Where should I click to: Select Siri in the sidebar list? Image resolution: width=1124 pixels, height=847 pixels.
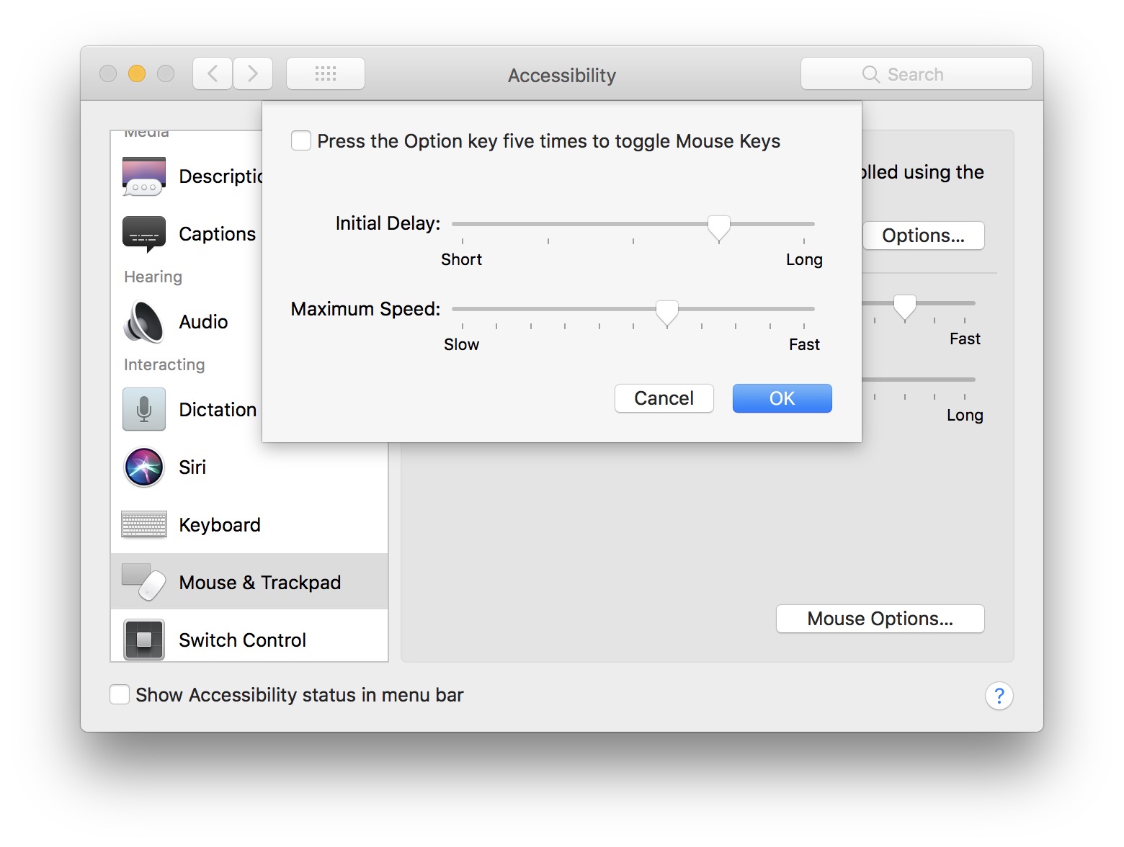click(249, 467)
